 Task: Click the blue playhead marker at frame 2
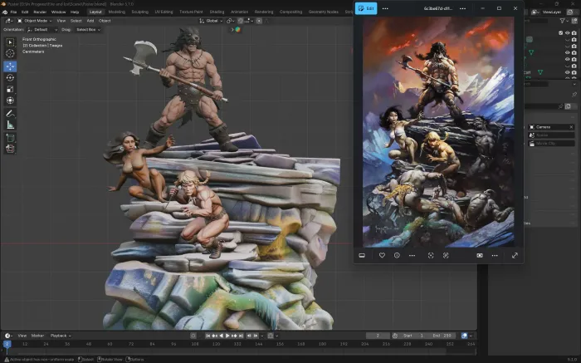pyautogui.click(x=7, y=344)
